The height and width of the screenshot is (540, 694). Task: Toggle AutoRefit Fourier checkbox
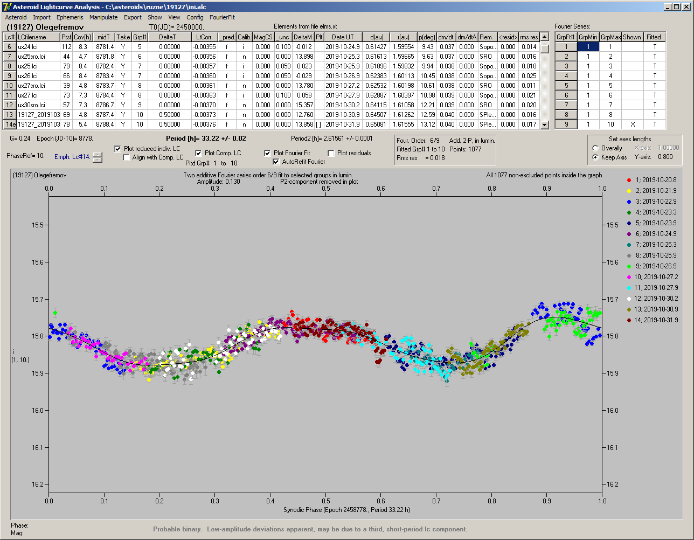[x=276, y=162]
